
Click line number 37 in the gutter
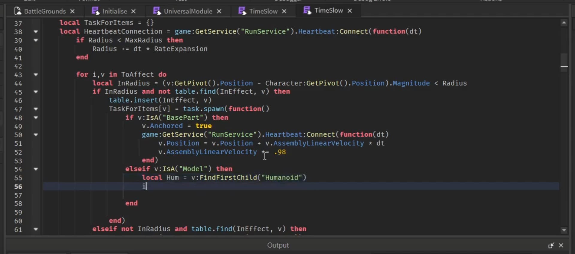point(18,23)
